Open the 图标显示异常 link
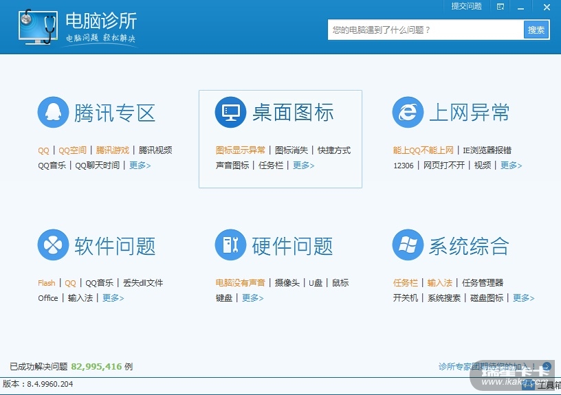 pyautogui.click(x=241, y=150)
